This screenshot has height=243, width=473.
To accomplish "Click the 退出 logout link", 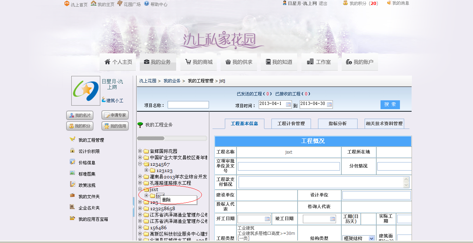I will [323, 4].
